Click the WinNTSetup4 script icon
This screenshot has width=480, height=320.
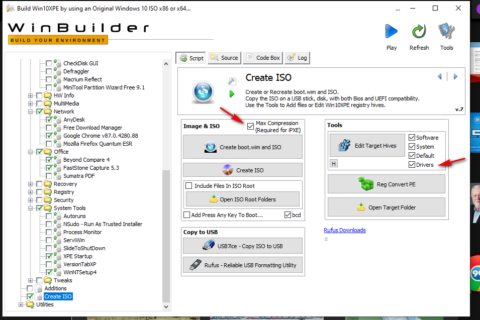58,272
